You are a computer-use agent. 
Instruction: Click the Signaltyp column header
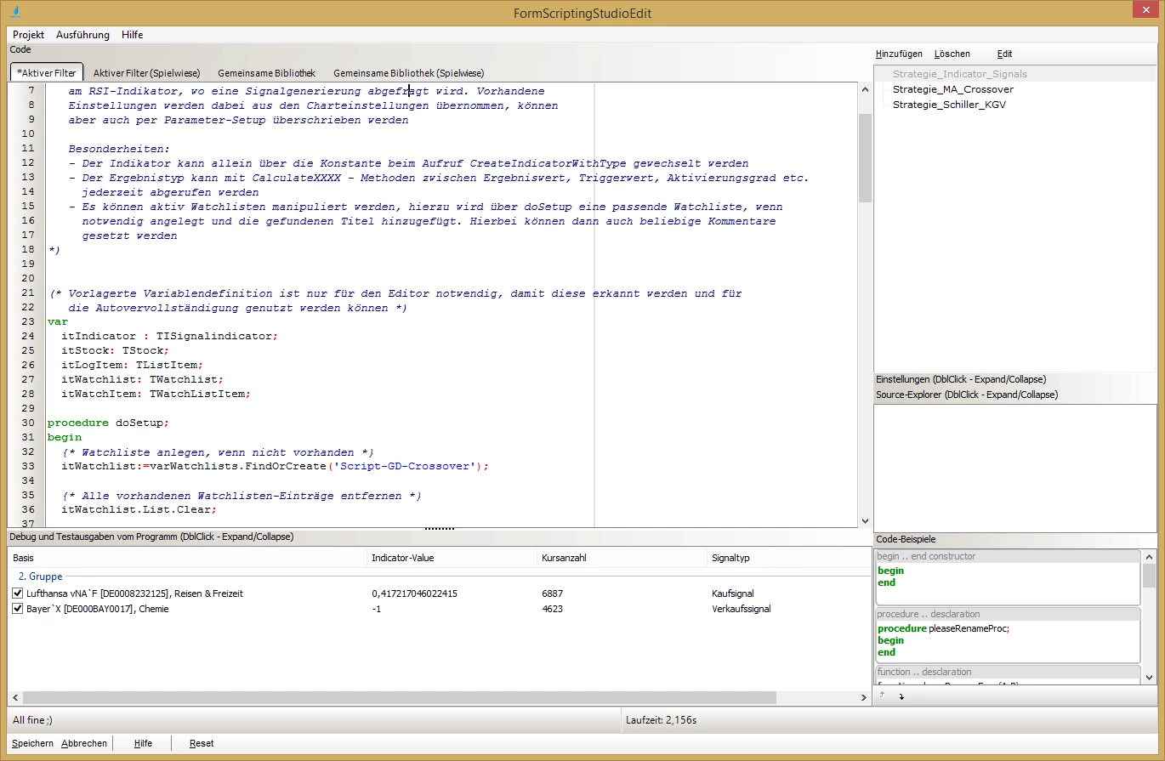788,558
